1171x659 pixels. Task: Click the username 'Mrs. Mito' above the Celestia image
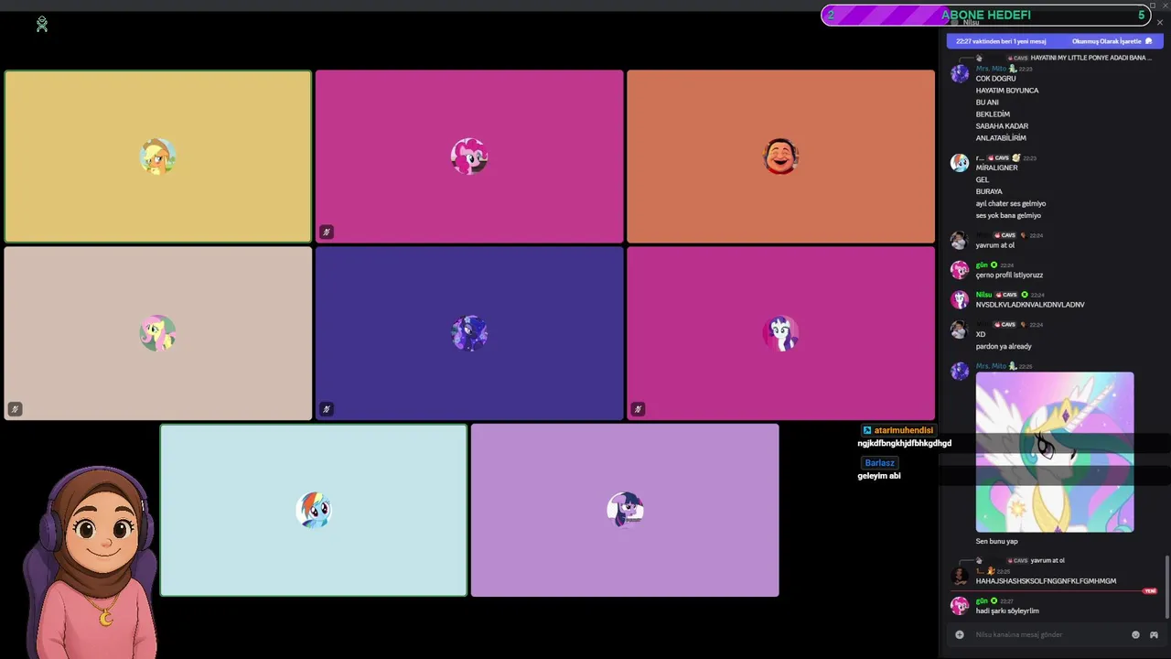(x=991, y=366)
